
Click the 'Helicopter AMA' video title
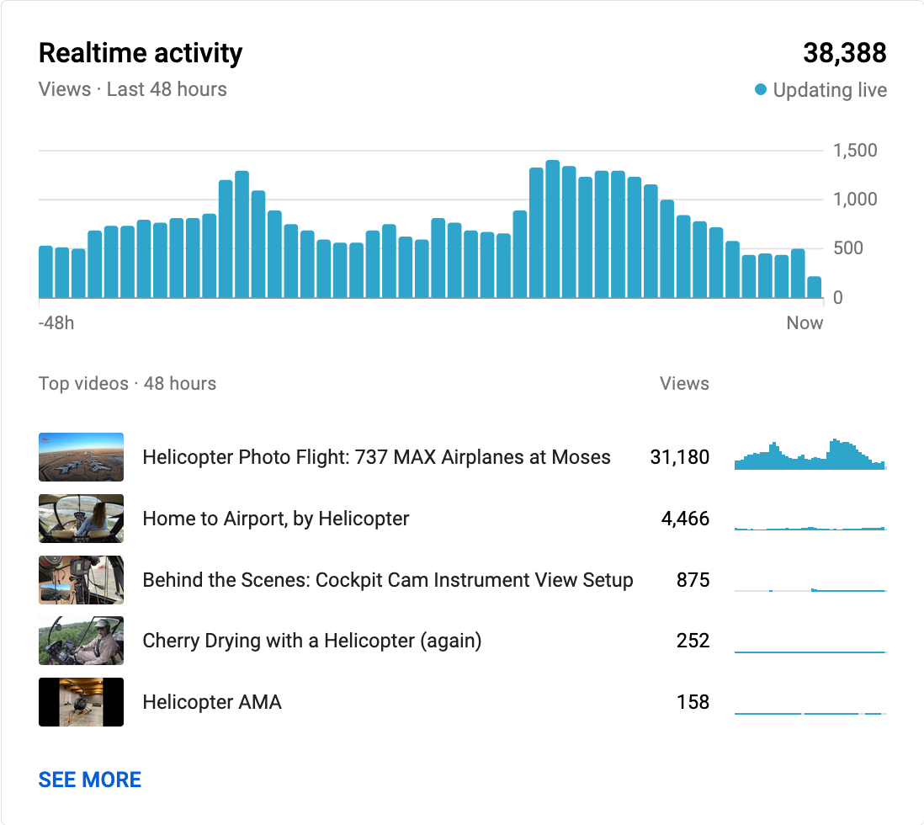point(211,702)
